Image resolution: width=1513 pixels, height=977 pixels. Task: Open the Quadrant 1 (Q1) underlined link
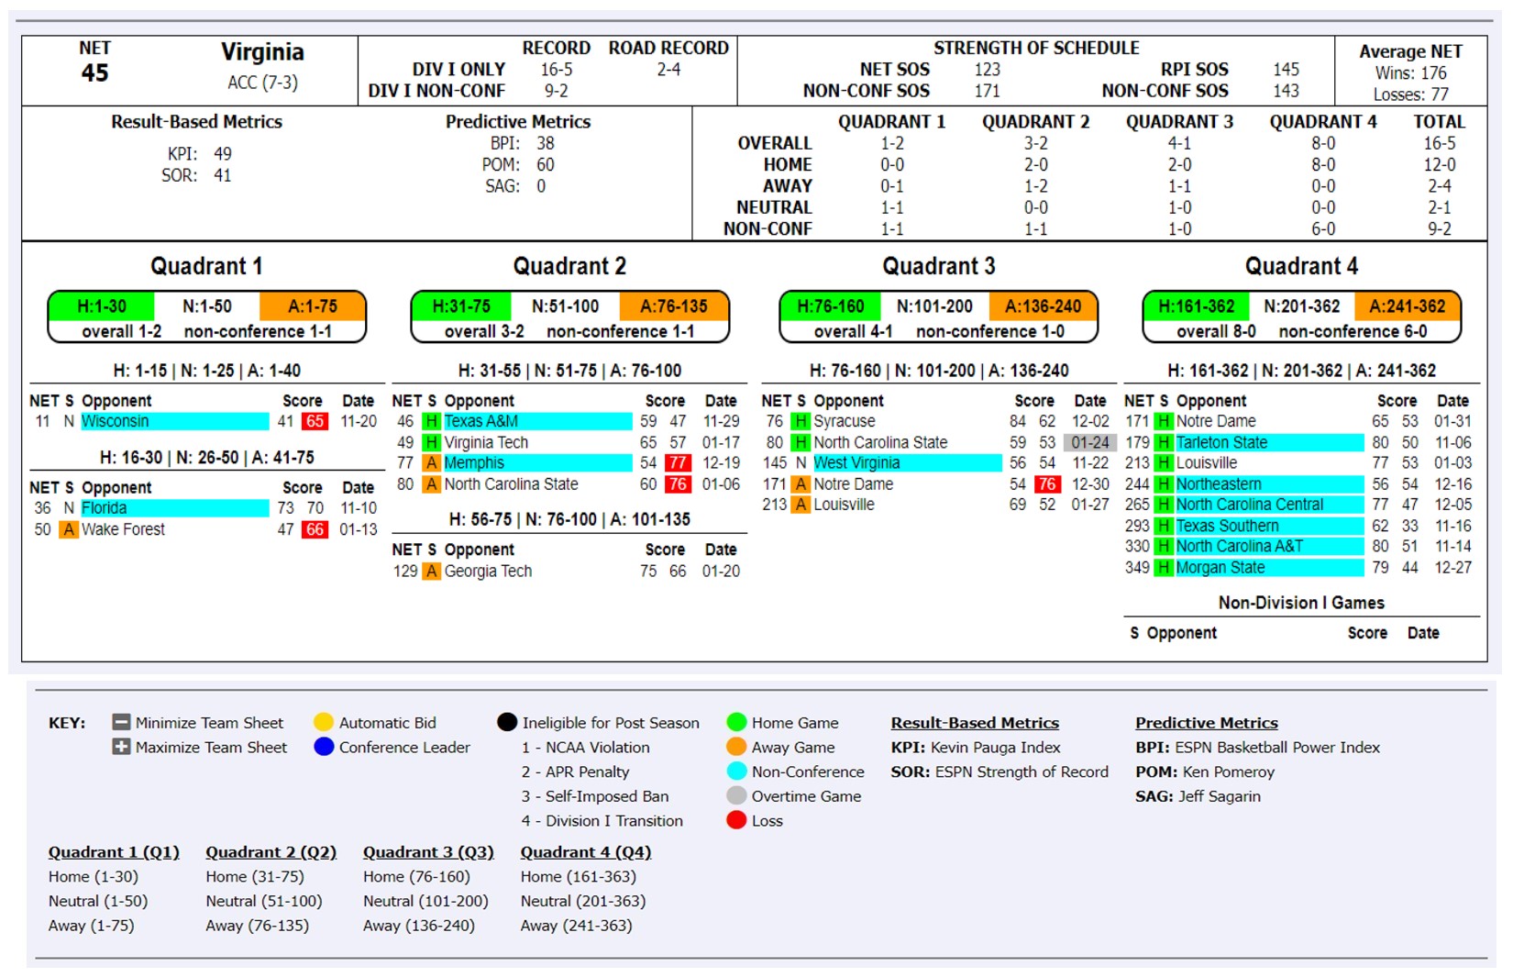pos(114,852)
